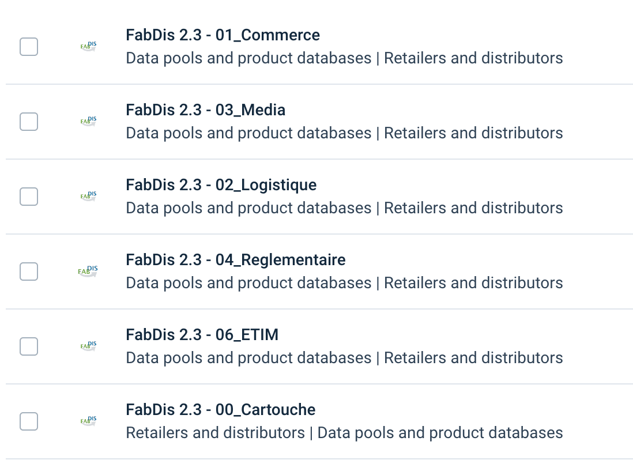Open the FabDis 2.3 - 02_Logistique title
Image resolution: width=633 pixels, height=460 pixels.
pyautogui.click(x=221, y=185)
